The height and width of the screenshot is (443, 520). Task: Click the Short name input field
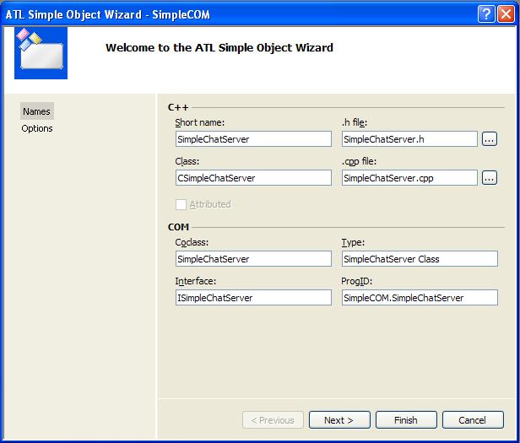click(x=253, y=139)
